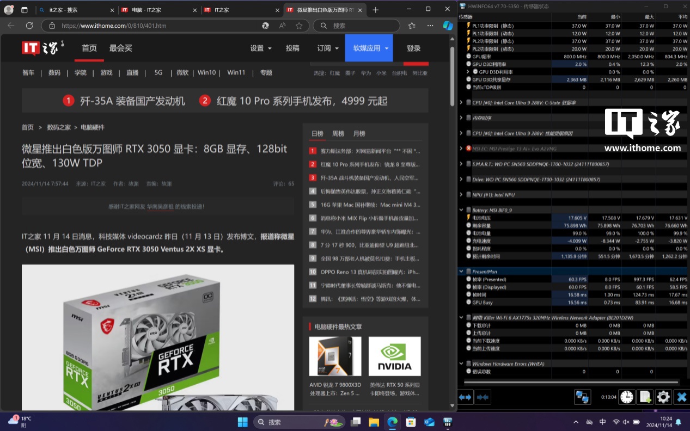Switch to the 电脑 - IT之家 browser tab
This screenshot has width=690, height=431.
coord(158,10)
